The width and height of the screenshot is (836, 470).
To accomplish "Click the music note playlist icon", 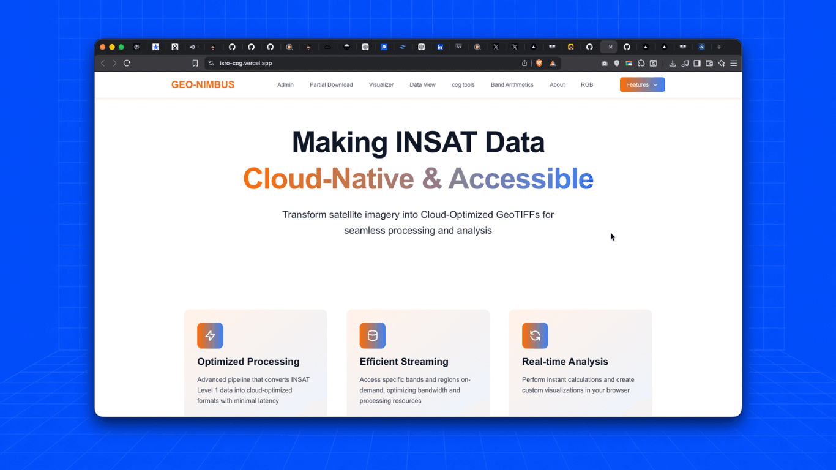I will pos(685,63).
